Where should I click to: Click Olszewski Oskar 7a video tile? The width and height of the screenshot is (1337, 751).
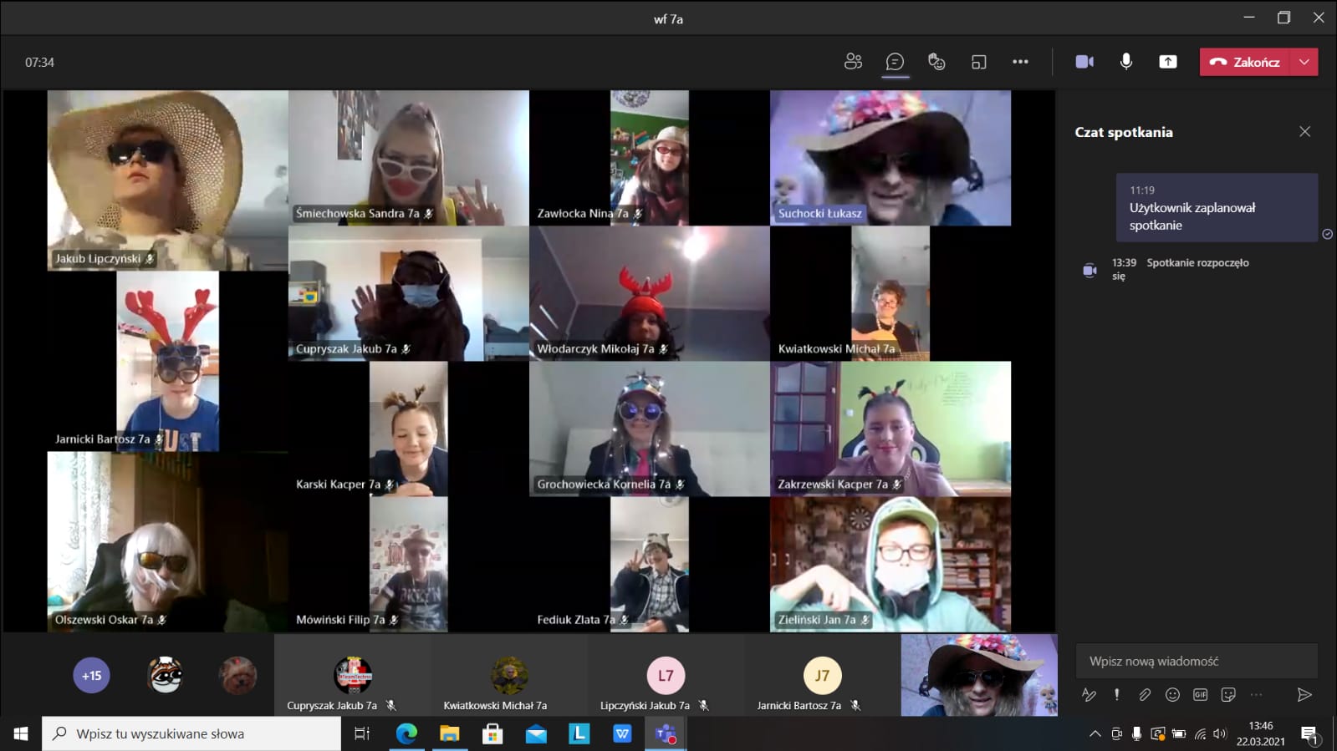tap(168, 541)
